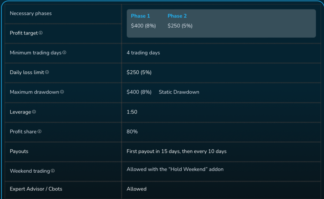Image resolution: width=324 pixels, height=199 pixels.
Task: Click the Expert Advisor / Cbots label
Action: click(36, 189)
